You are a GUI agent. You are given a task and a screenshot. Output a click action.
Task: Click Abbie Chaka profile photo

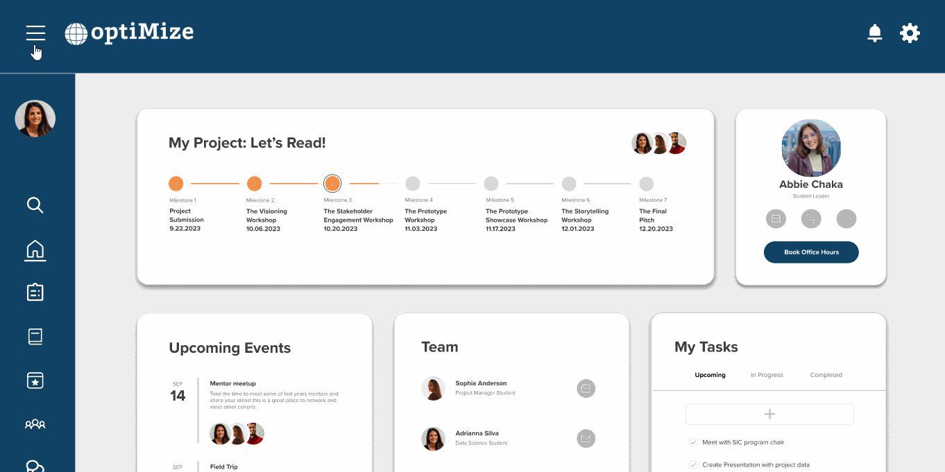pyautogui.click(x=811, y=148)
